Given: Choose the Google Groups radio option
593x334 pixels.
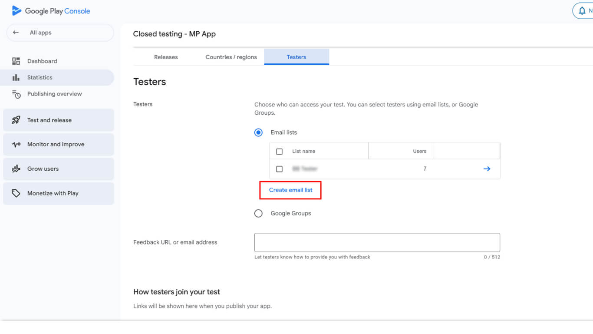Looking at the screenshot, I should [258, 213].
